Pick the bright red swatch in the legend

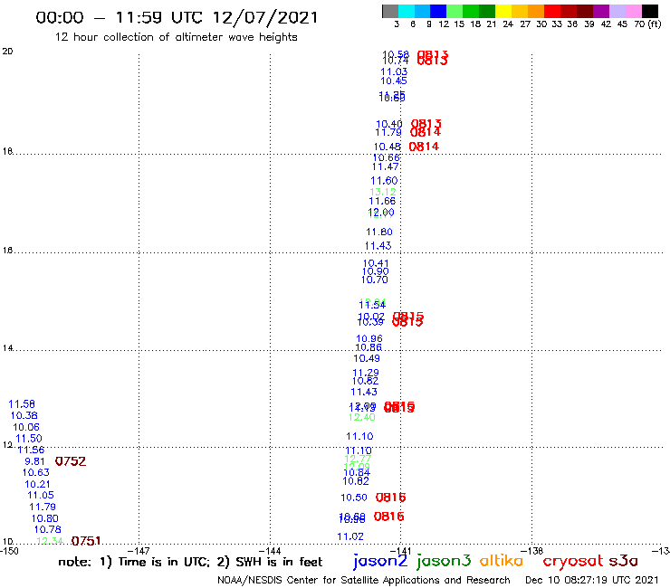[552, 11]
